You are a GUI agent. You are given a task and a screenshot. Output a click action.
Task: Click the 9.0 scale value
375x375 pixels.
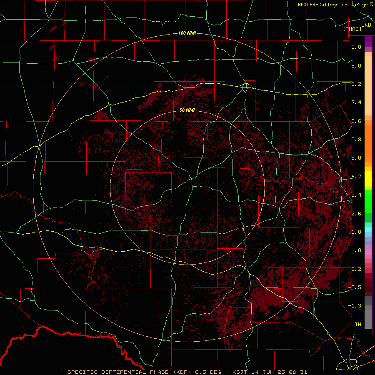(356, 65)
